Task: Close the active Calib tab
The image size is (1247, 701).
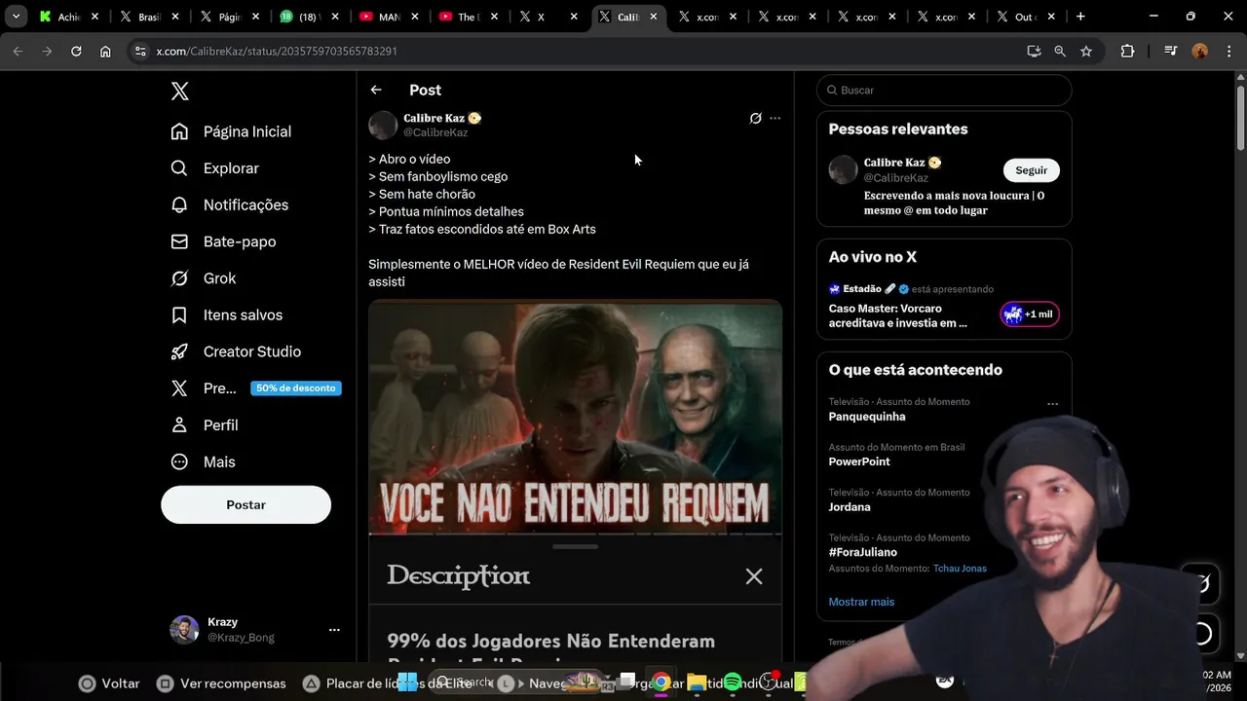Action: pyautogui.click(x=654, y=17)
